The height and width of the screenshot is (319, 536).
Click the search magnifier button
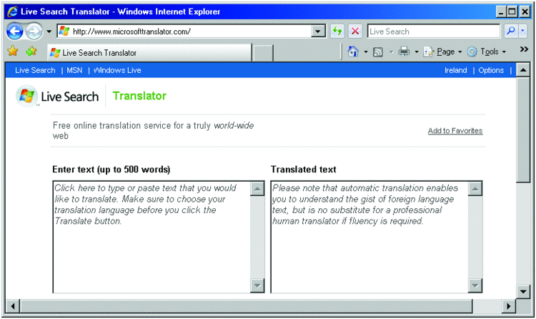coord(511,31)
